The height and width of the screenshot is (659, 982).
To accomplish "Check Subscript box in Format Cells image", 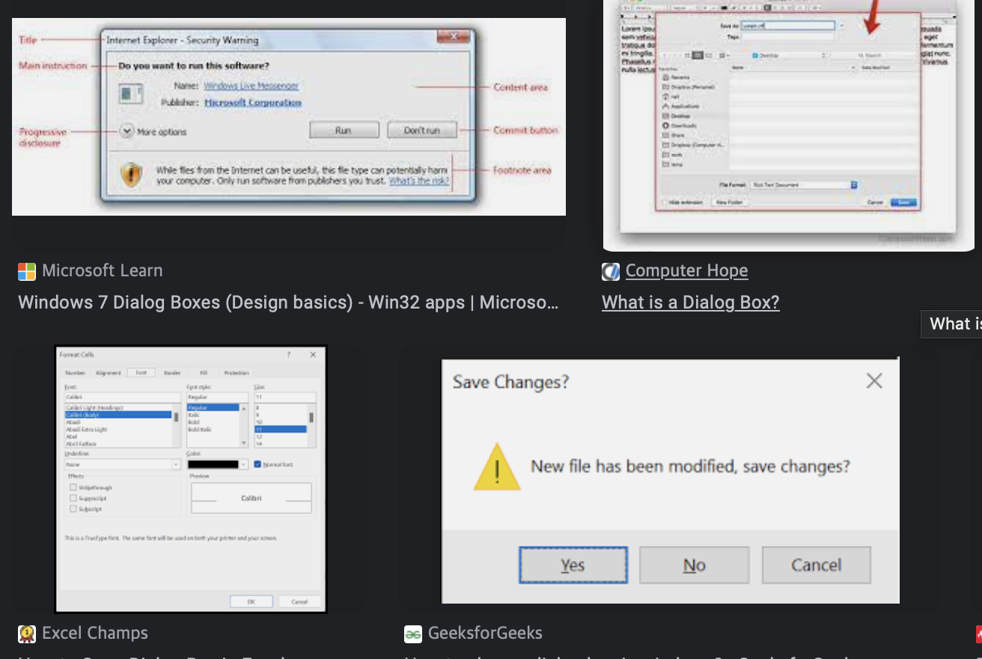I will click(73, 509).
